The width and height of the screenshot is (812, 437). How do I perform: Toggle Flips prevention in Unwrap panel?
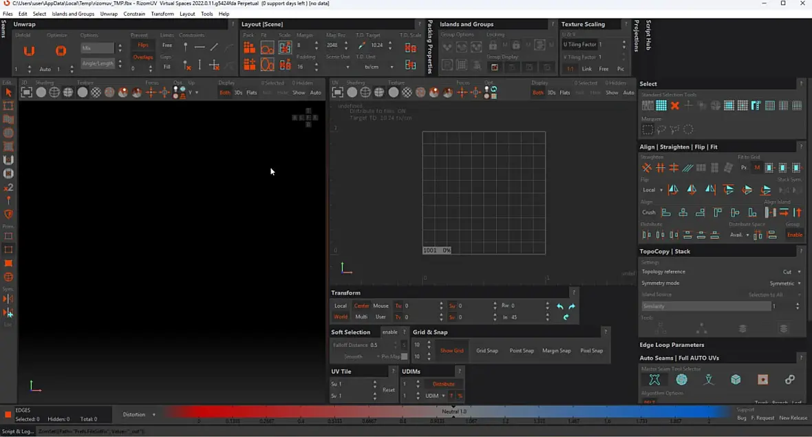tap(143, 45)
